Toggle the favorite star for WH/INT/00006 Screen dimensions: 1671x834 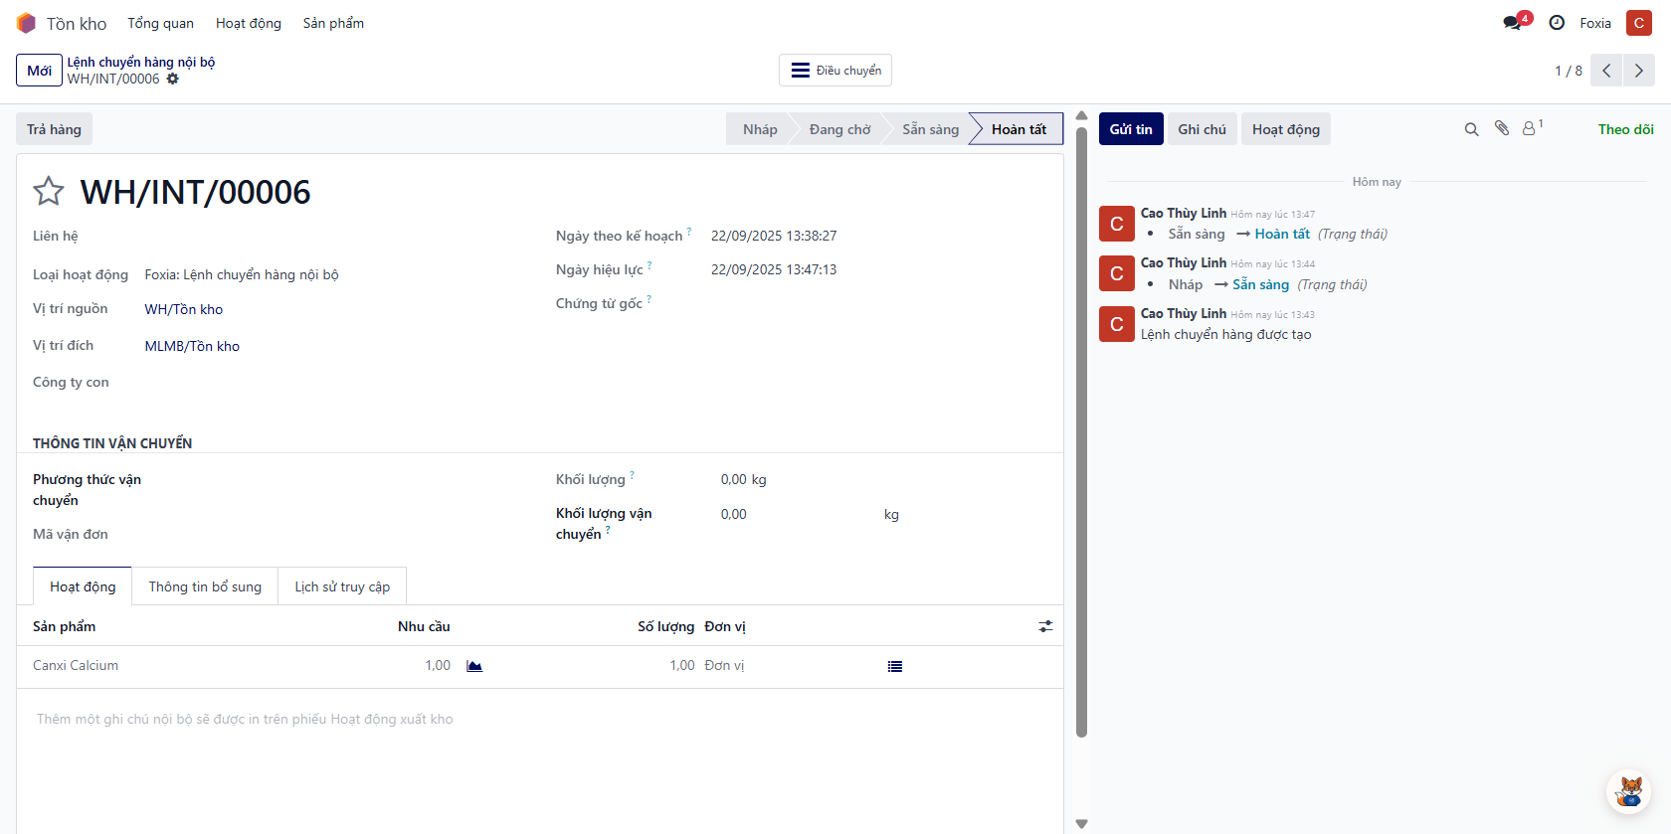click(48, 191)
